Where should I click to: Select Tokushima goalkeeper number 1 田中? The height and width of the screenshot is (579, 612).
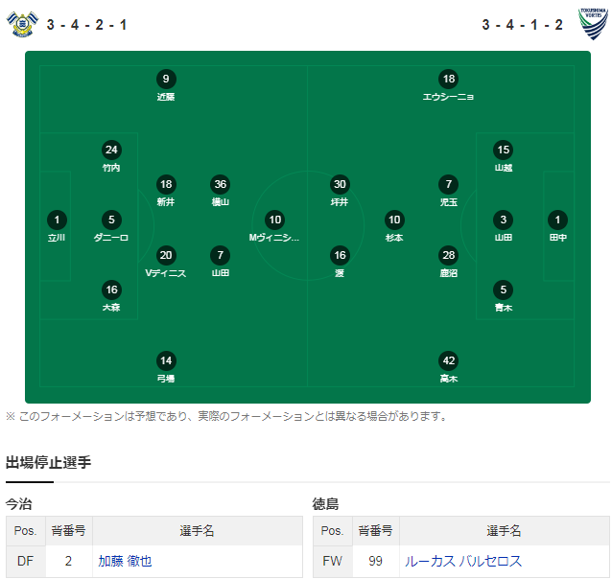557,226
